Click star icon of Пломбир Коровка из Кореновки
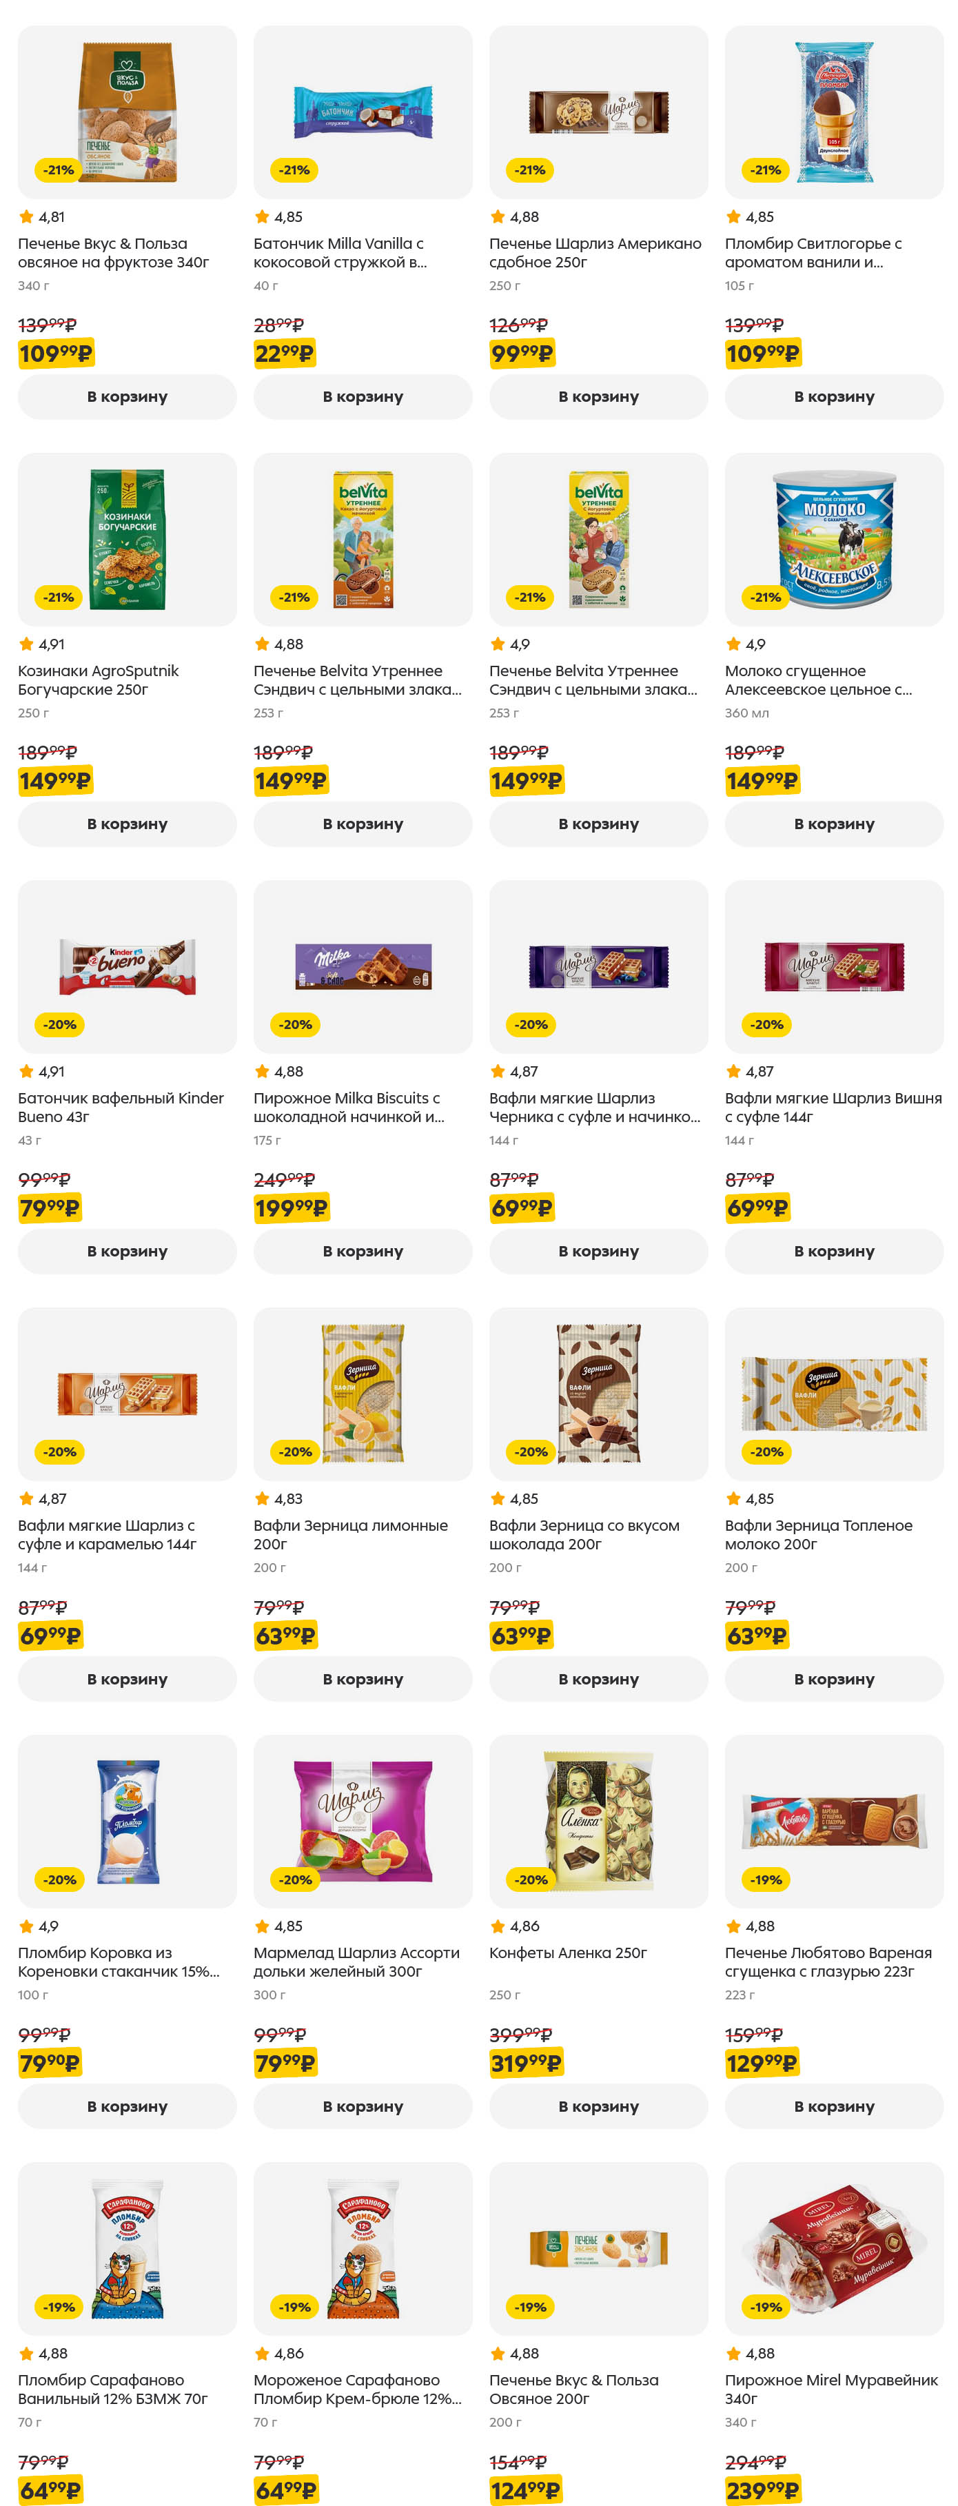The image size is (958, 2506). pos(26,1926)
